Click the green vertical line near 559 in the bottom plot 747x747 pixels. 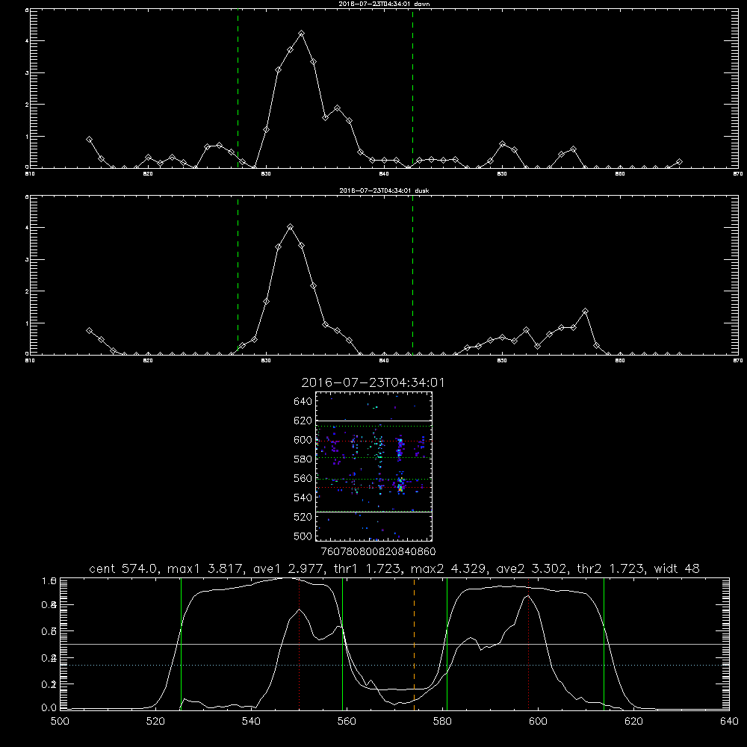click(x=343, y=644)
